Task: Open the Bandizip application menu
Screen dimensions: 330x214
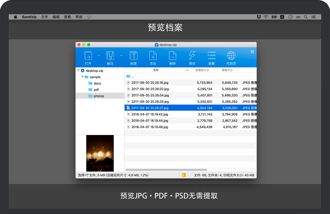Action: click(x=29, y=17)
